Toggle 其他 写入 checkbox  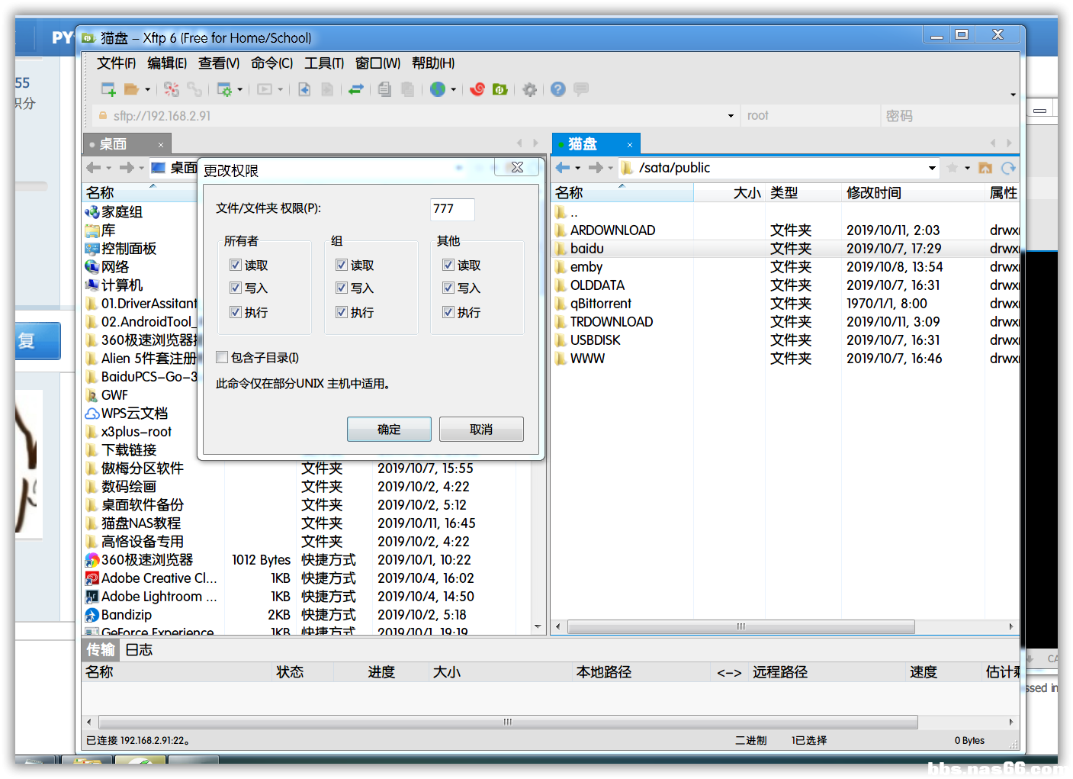click(448, 288)
